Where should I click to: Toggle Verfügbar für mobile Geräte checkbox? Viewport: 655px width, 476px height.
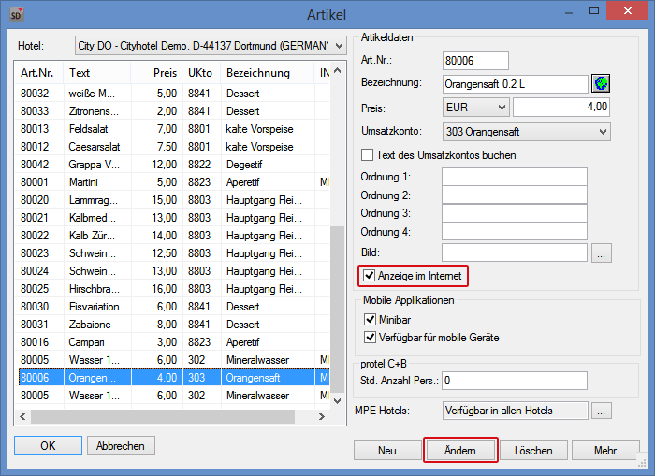click(x=369, y=338)
